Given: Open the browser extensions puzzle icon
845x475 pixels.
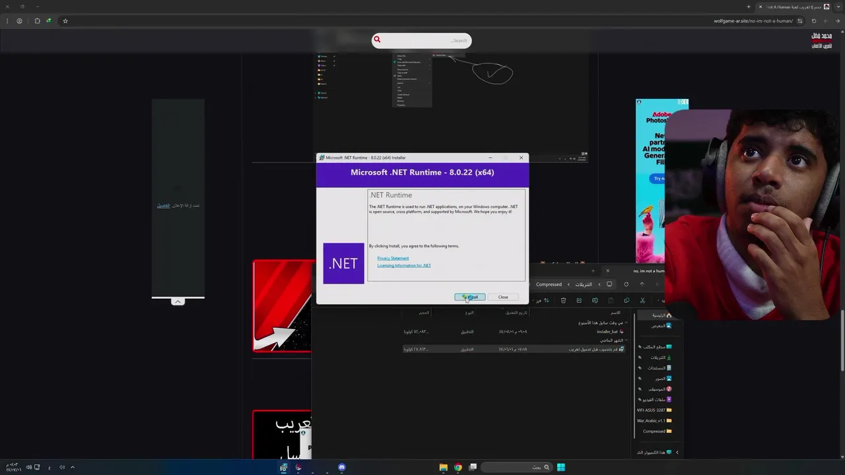Looking at the screenshot, I should coord(37,20).
